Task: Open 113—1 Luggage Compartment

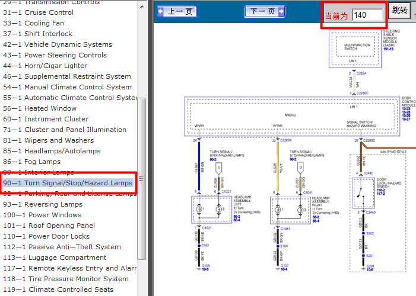Action: pos(55,258)
